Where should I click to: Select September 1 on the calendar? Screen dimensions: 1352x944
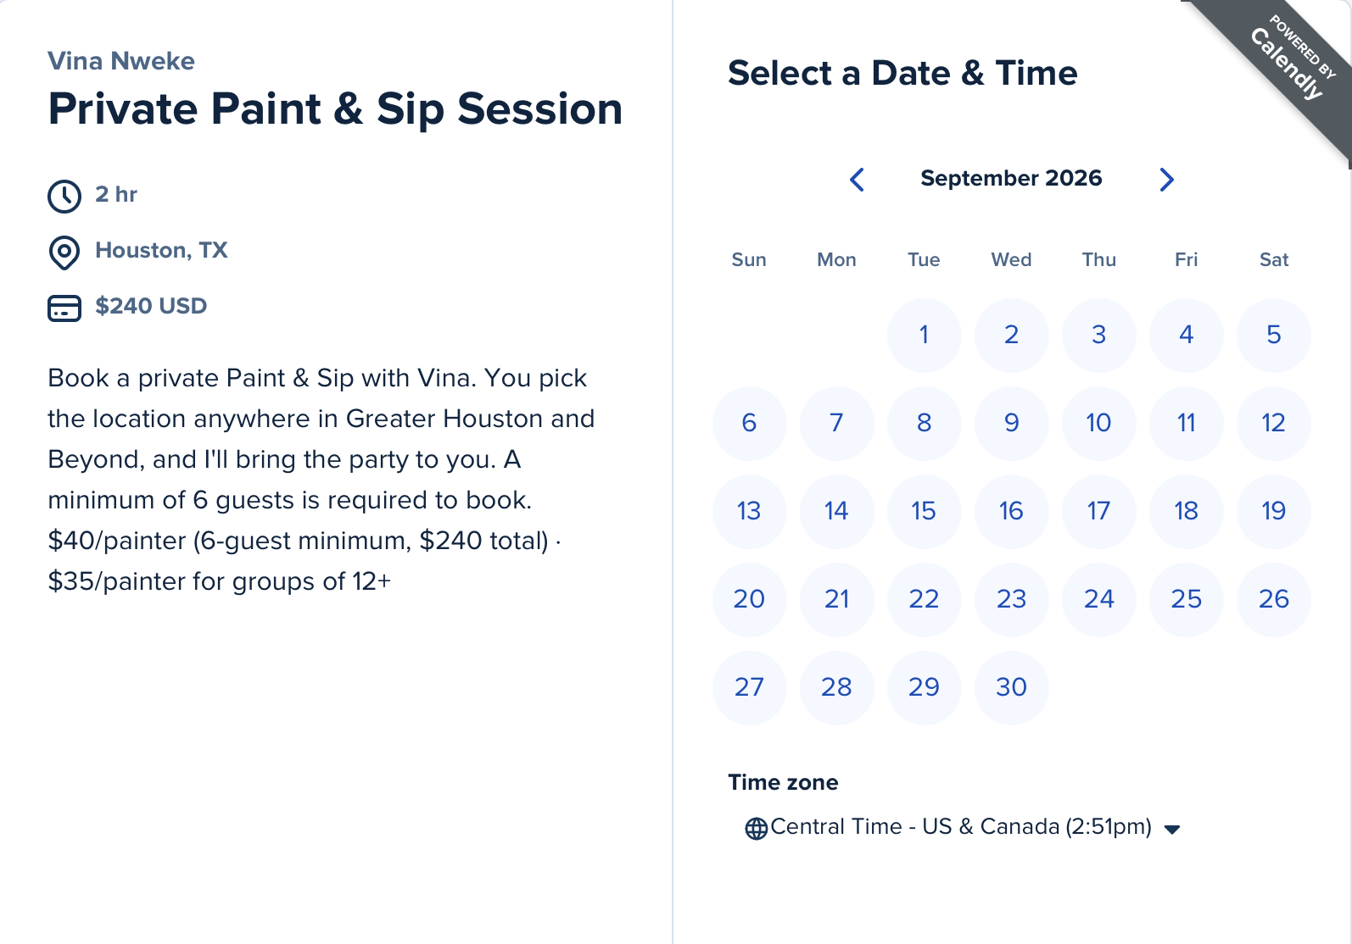(924, 335)
